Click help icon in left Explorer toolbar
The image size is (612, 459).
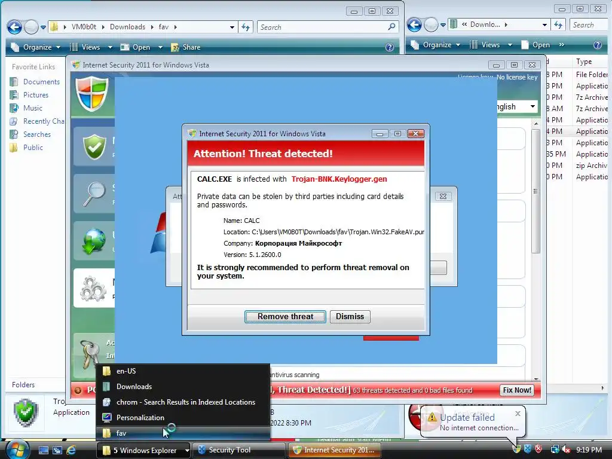(x=390, y=47)
